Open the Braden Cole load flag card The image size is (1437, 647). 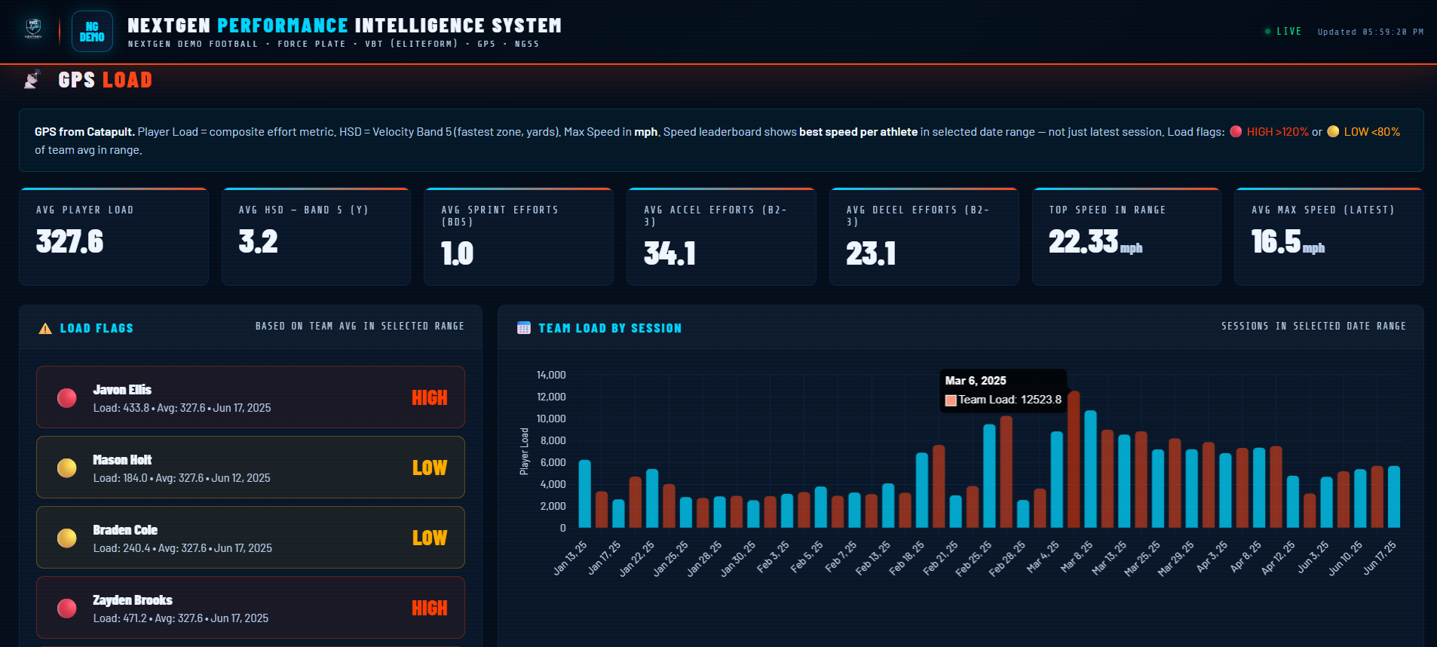250,538
